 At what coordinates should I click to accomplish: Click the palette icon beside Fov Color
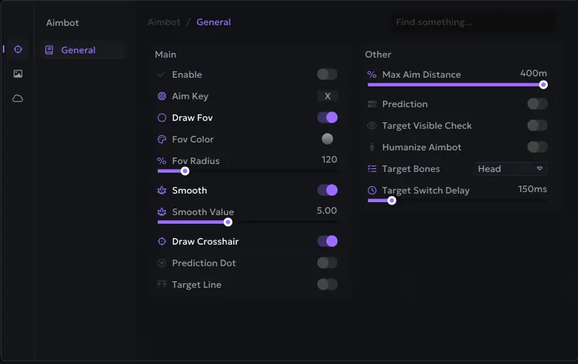(x=162, y=140)
